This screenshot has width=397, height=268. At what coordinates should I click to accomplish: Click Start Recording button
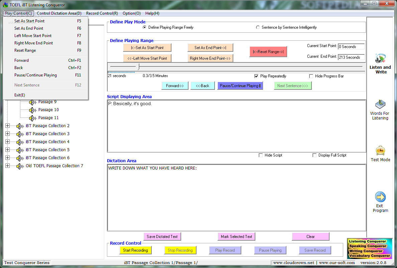135,250
